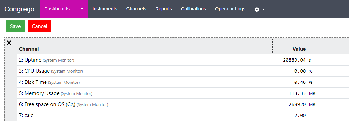Save the dashboard layout
Screen dimensions: 349x121
(x=15, y=26)
